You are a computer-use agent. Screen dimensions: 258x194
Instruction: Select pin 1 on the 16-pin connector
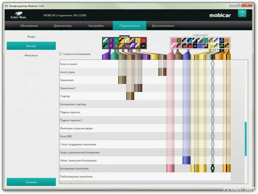(106, 40)
